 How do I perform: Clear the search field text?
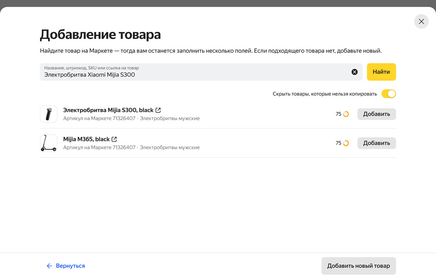(354, 72)
